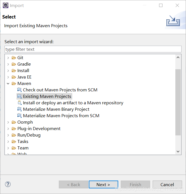
Task: Select the 'Run/Debug' label
Action: click(x=29, y=135)
